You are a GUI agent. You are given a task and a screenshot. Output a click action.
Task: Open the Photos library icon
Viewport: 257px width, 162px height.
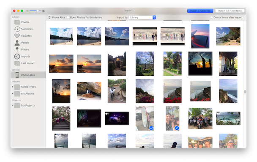click(17, 22)
